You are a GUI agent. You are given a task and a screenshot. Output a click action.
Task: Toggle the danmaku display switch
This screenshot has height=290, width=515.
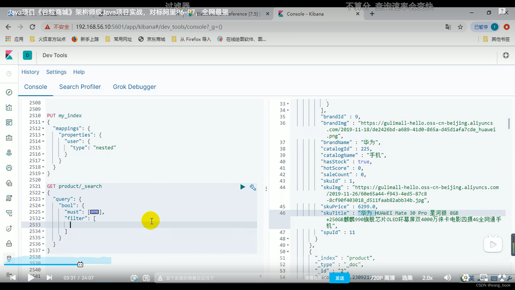pos(134,278)
